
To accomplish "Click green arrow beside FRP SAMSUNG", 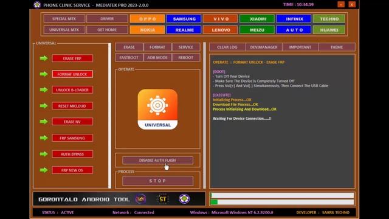I will coord(44,138).
